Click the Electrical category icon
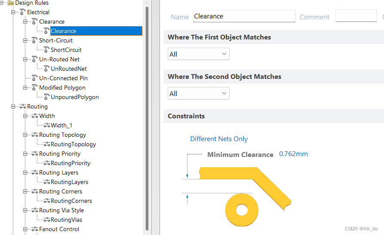Screen dimensions: 384x235 click(x=23, y=12)
